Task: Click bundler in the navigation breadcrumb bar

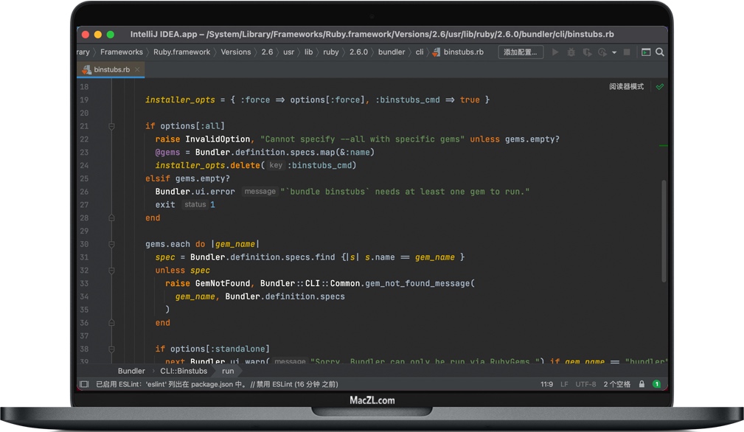Action: [x=392, y=52]
